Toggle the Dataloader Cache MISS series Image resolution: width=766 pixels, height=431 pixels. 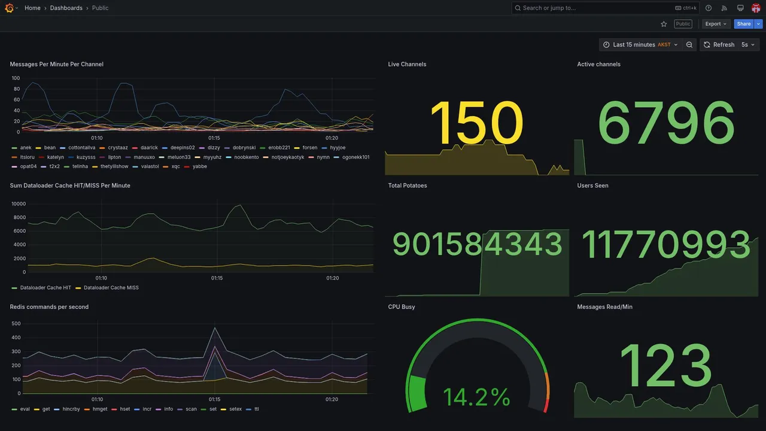point(111,288)
